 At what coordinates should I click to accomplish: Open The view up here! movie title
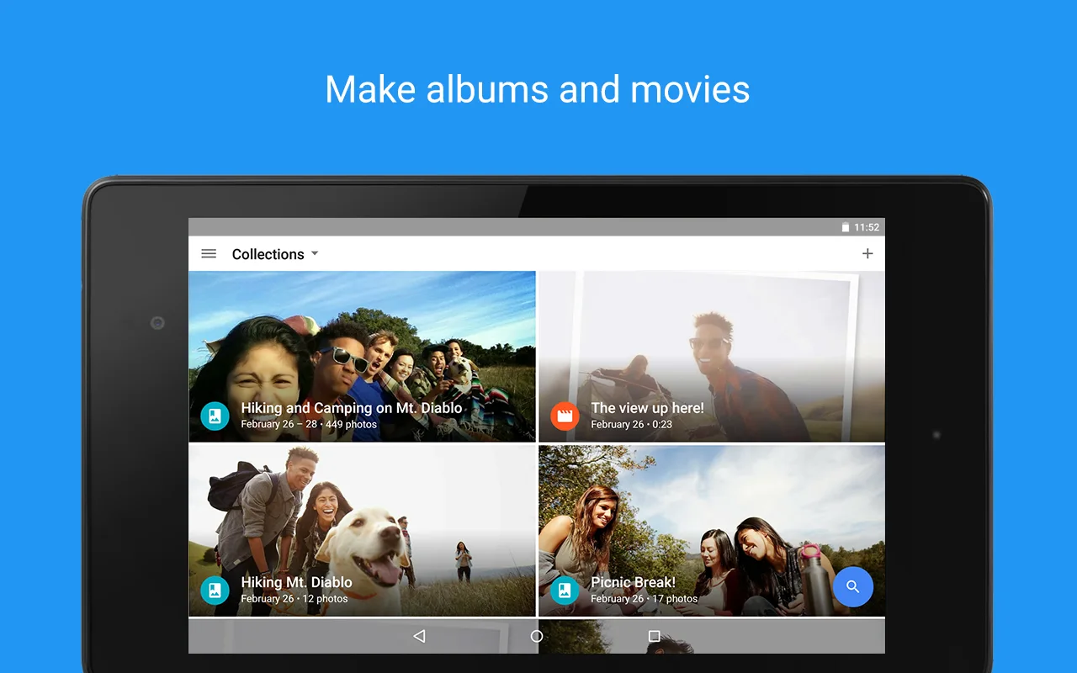[647, 408]
